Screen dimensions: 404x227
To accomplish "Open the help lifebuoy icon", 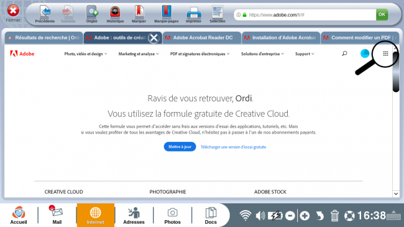I will pyautogui.click(x=349, y=216).
